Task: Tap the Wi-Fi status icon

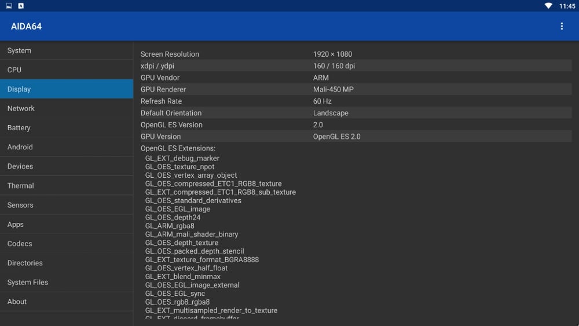Action: (548, 6)
